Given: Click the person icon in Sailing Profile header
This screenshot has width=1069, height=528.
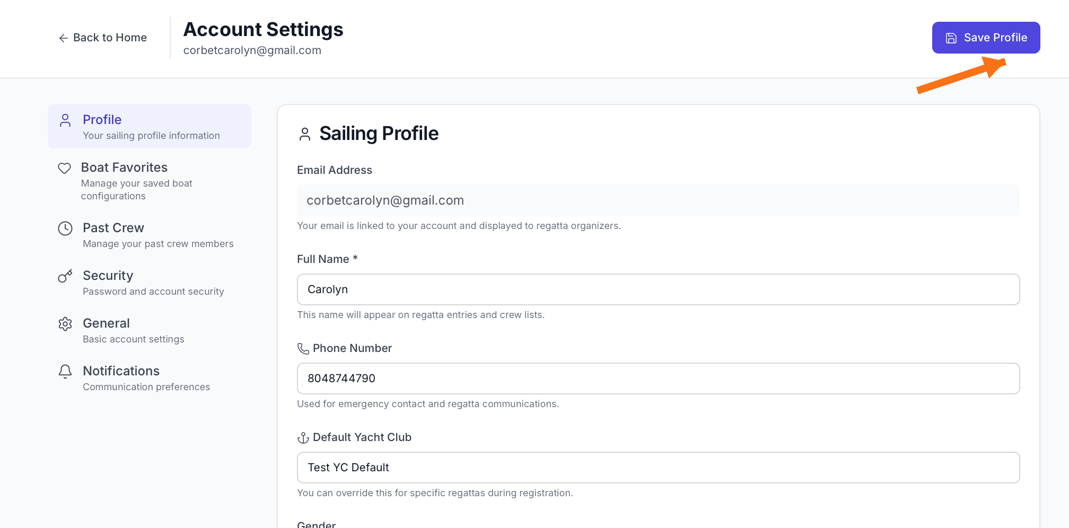Looking at the screenshot, I should point(305,134).
